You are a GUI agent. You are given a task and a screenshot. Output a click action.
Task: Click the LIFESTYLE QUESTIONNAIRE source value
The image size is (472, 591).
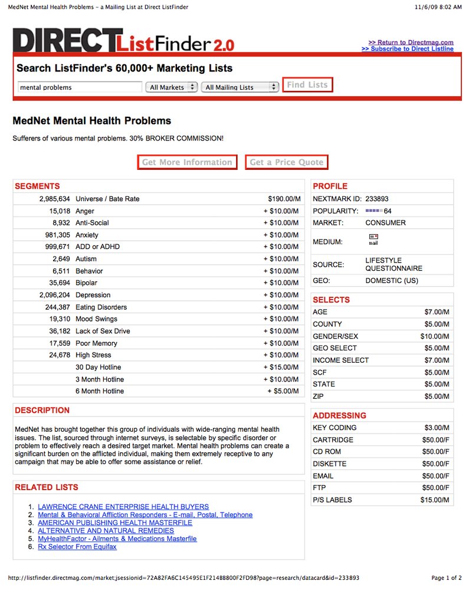[394, 264]
